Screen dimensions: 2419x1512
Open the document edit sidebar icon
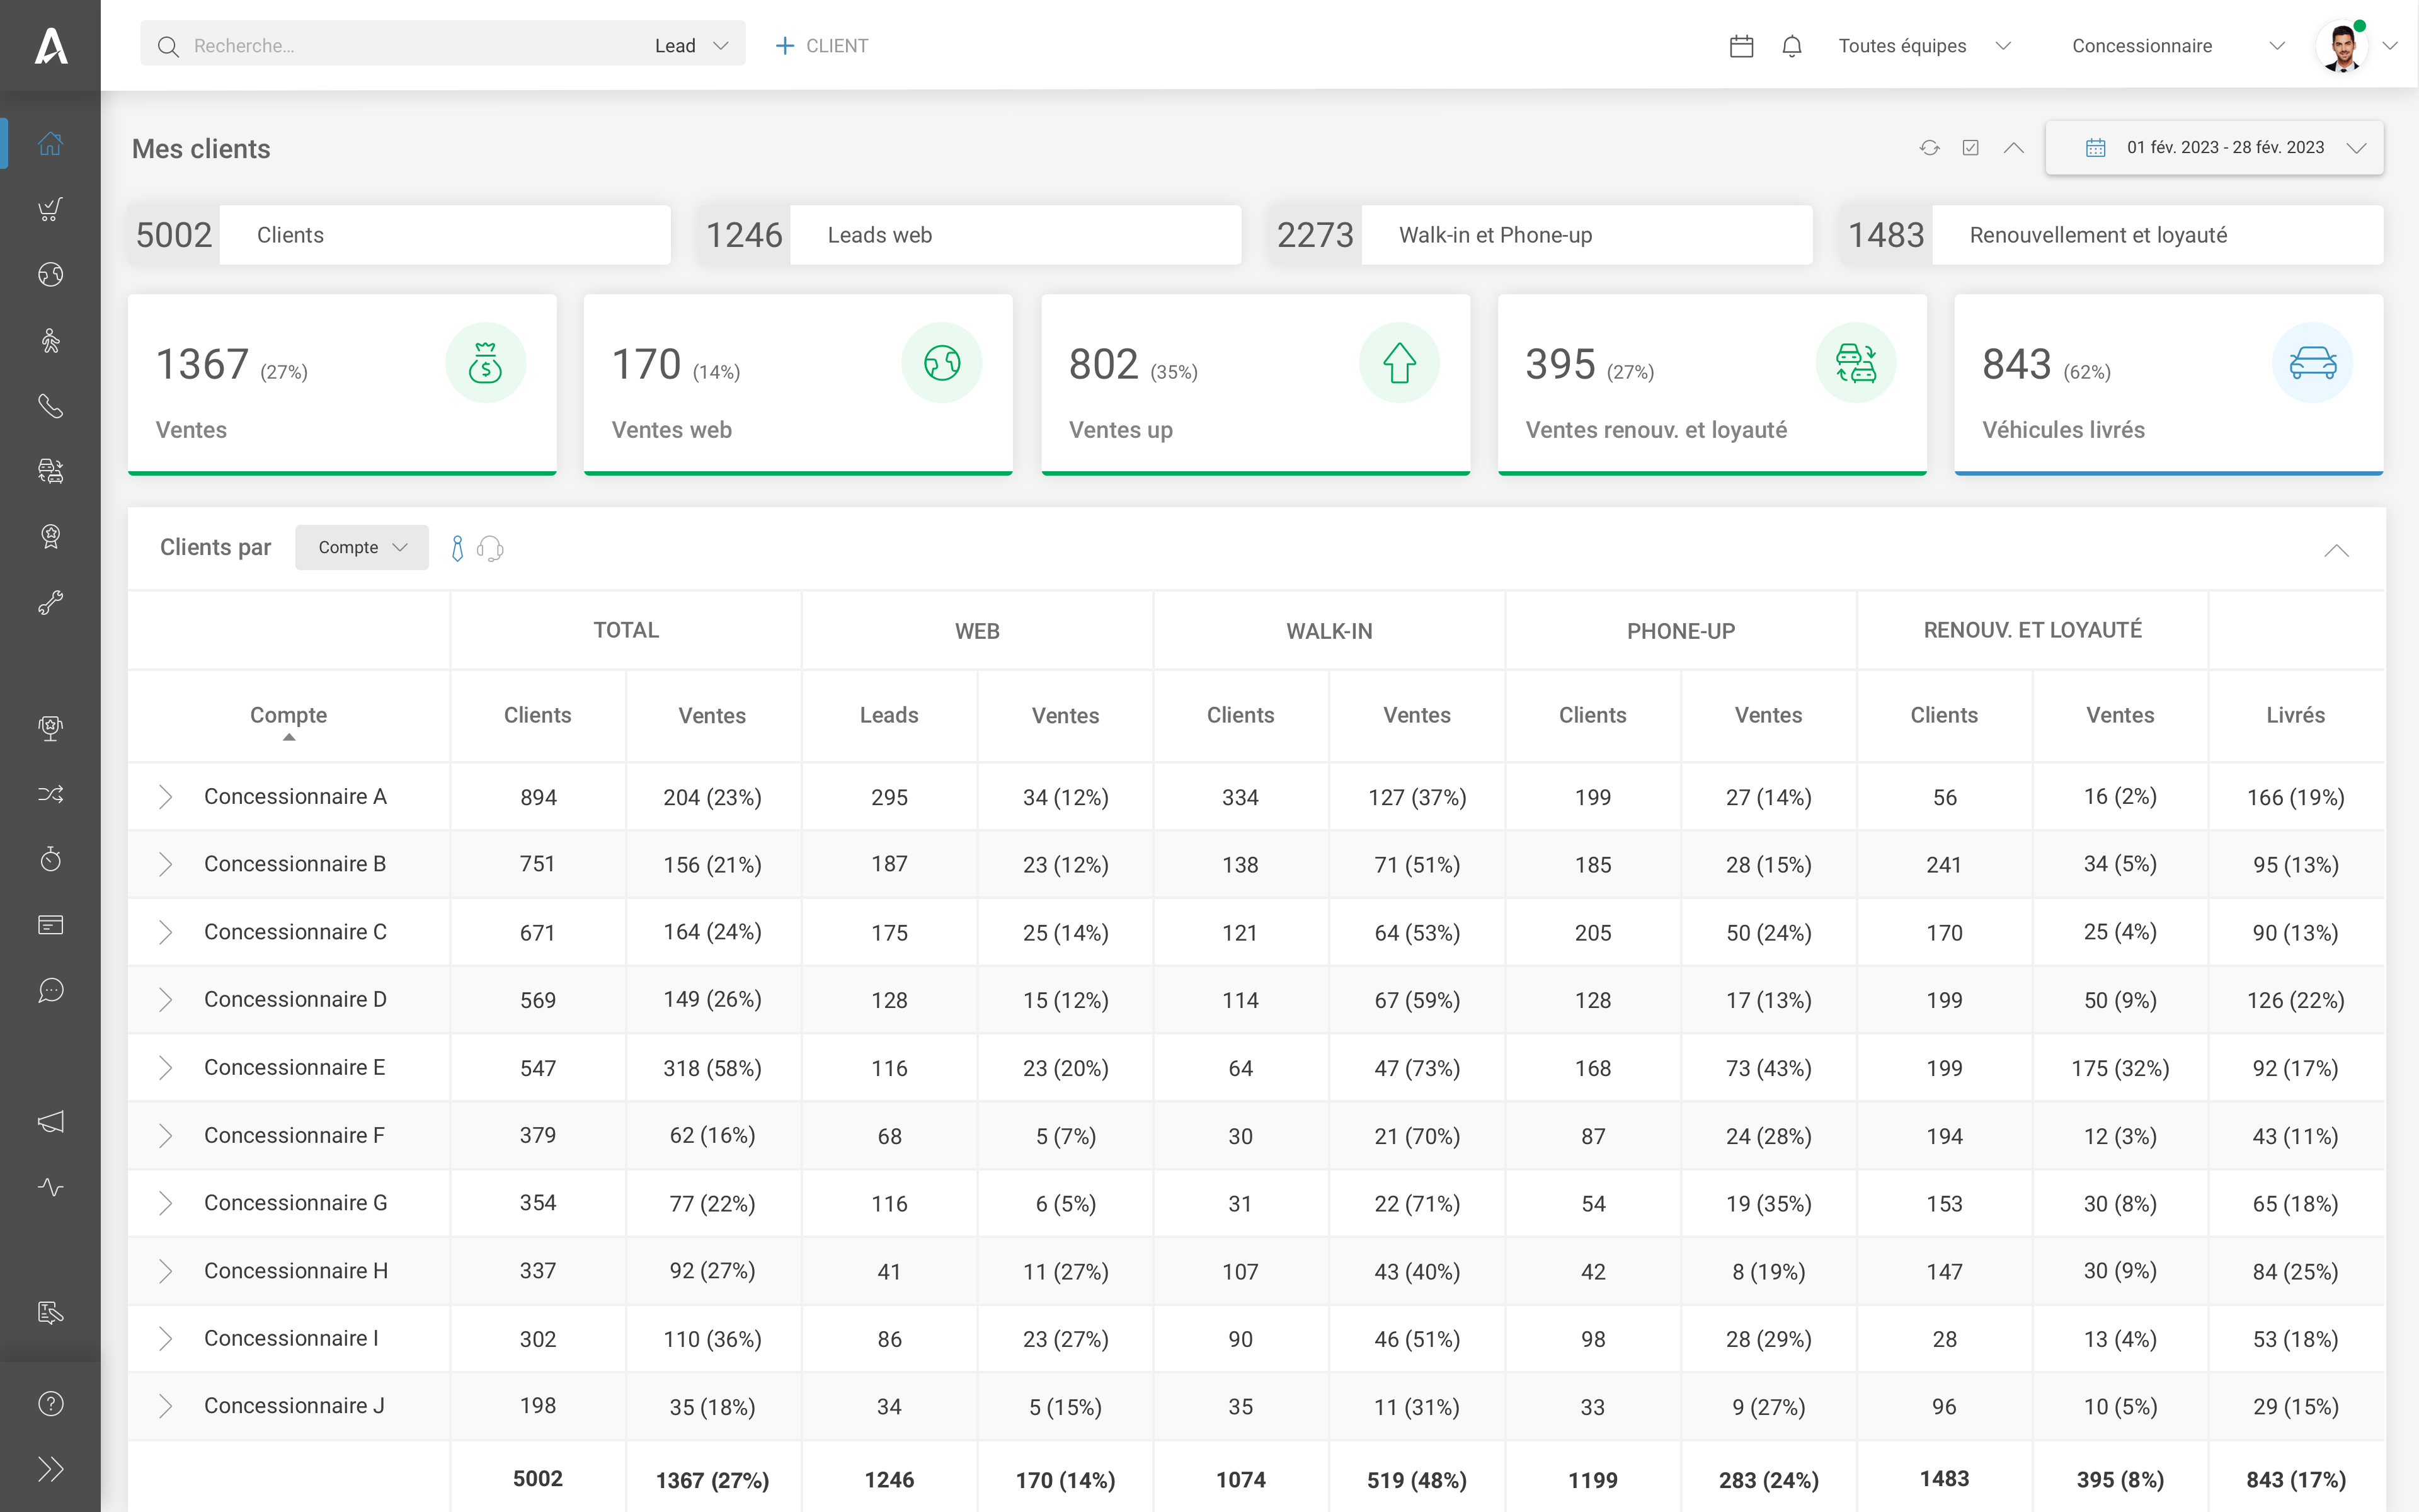coord(50,1313)
